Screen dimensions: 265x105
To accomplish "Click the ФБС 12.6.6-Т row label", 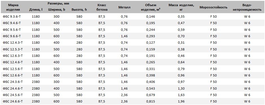I will point(13,75).
